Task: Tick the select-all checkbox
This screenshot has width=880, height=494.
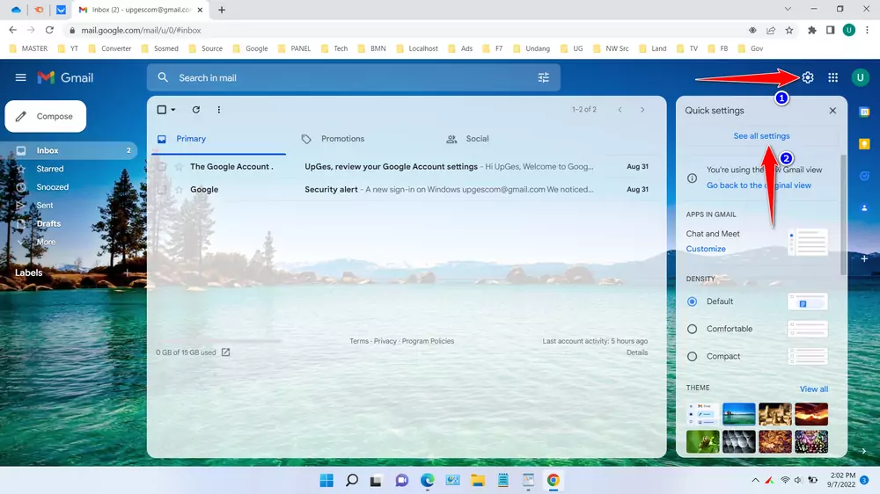Action: (162, 109)
